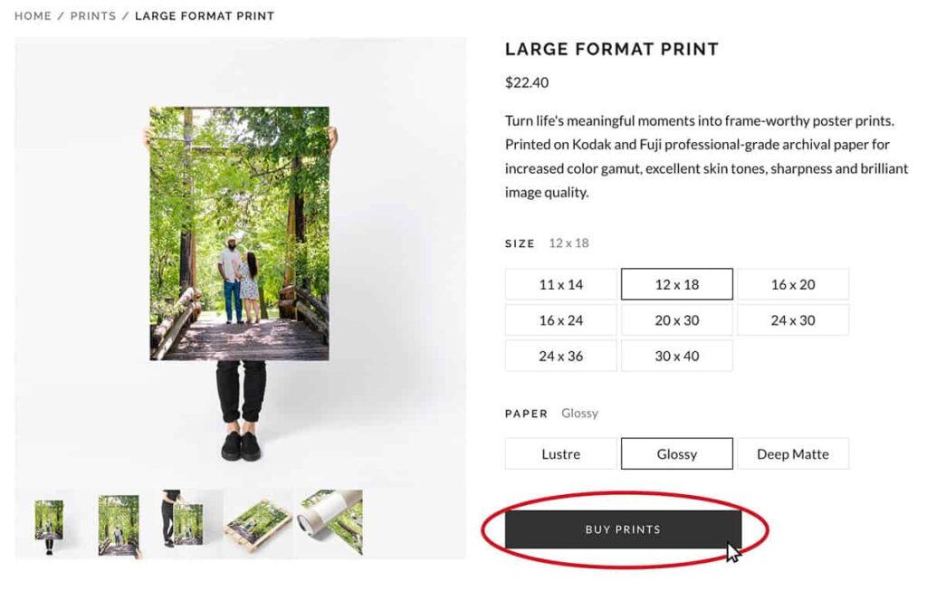Pick the 24 x 36 poster size
The width and height of the screenshot is (927, 600).
560,356
